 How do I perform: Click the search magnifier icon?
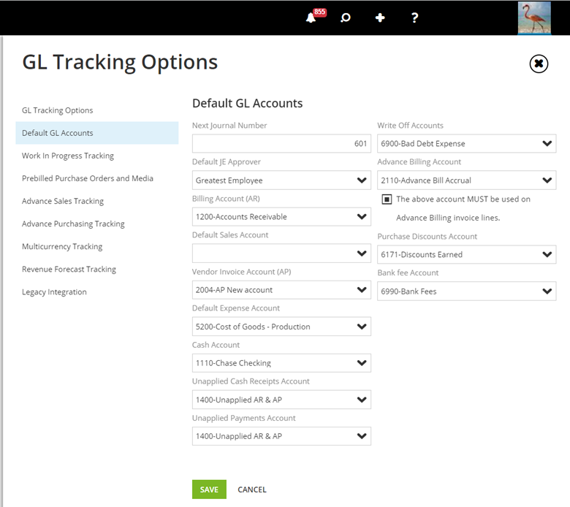[x=346, y=18]
